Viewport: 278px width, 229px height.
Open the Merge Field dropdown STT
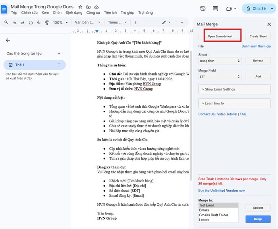point(220,77)
